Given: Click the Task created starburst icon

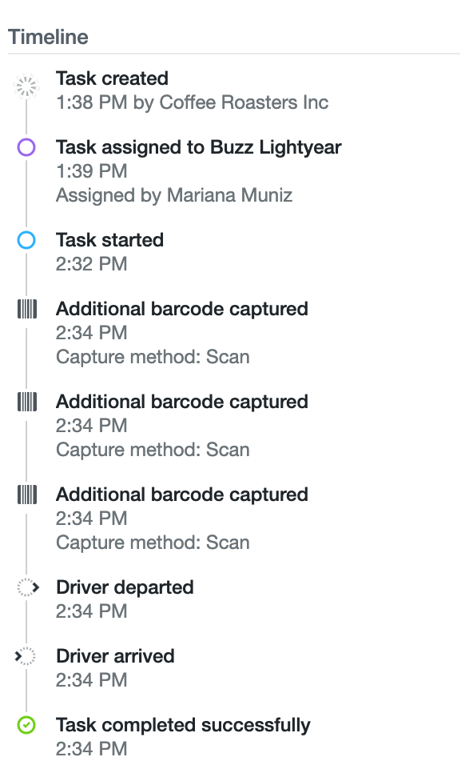Looking at the screenshot, I should [26, 86].
